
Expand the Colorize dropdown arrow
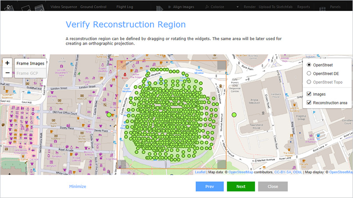coord(237,7)
